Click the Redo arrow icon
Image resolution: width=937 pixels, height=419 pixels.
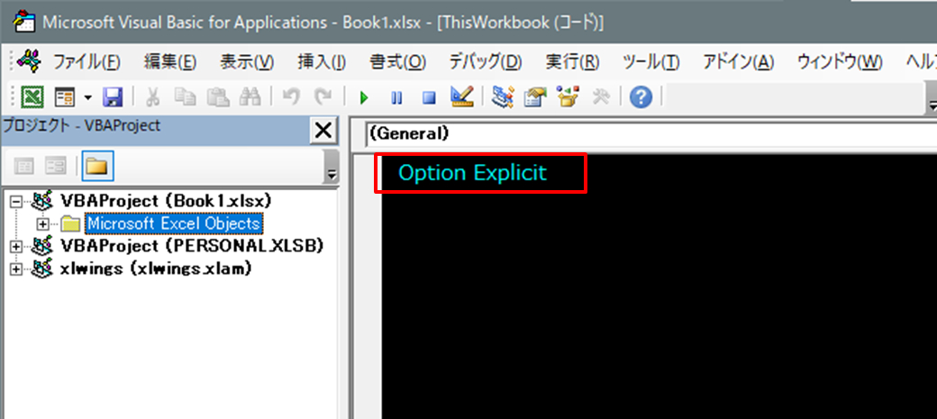click(323, 96)
